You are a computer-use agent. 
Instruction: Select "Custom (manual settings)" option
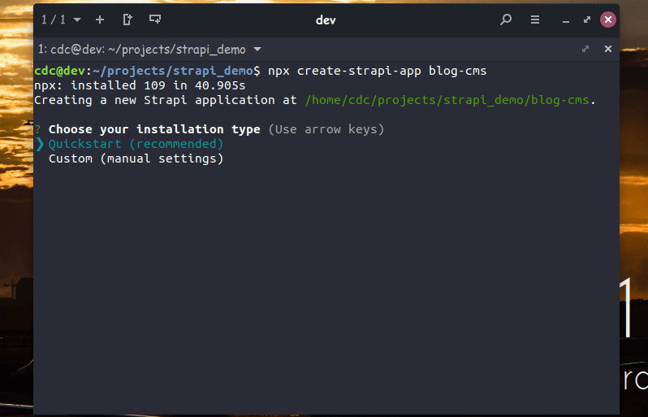(x=136, y=159)
